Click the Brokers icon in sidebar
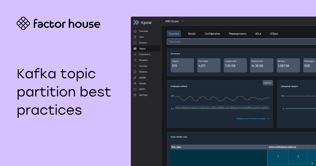 135,43
